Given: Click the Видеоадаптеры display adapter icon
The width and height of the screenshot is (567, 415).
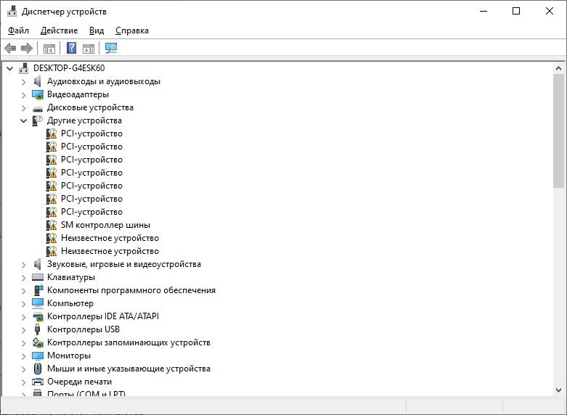Looking at the screenshot, I should [x=38, y=95].
